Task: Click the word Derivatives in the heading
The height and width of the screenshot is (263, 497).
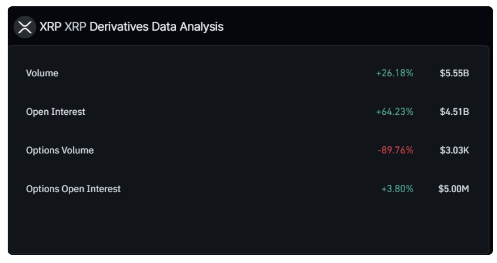Action: (119, 27)
